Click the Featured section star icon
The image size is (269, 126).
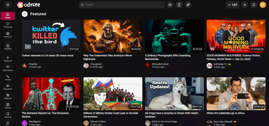coord(25,14)
